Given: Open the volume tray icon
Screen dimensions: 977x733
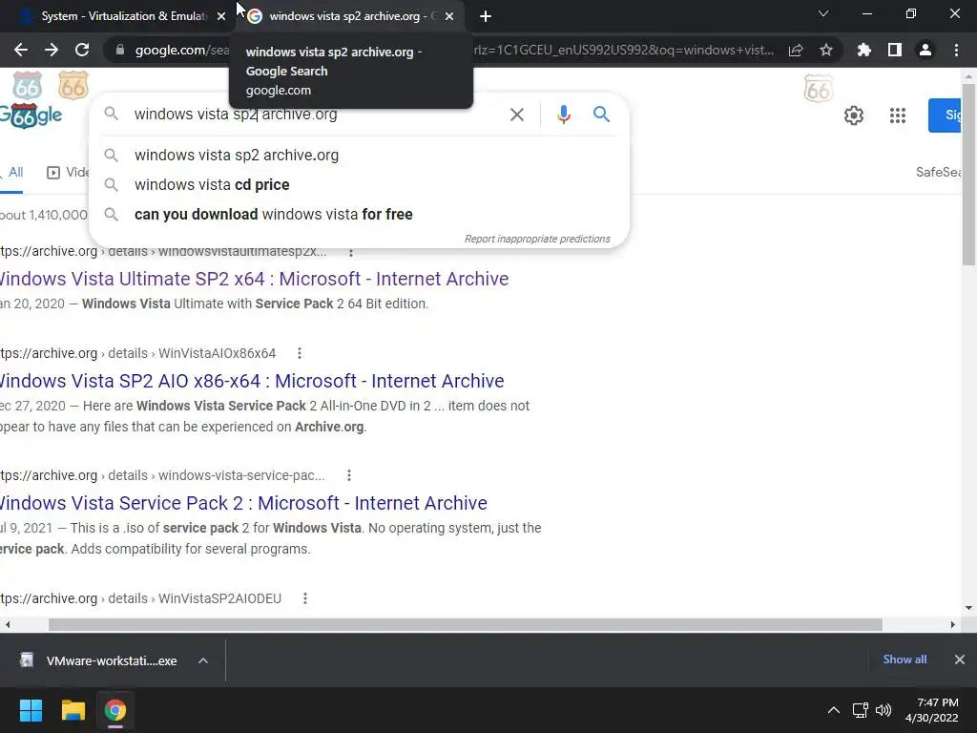Looking at the screenshot, I should click(x=883, y=710).
